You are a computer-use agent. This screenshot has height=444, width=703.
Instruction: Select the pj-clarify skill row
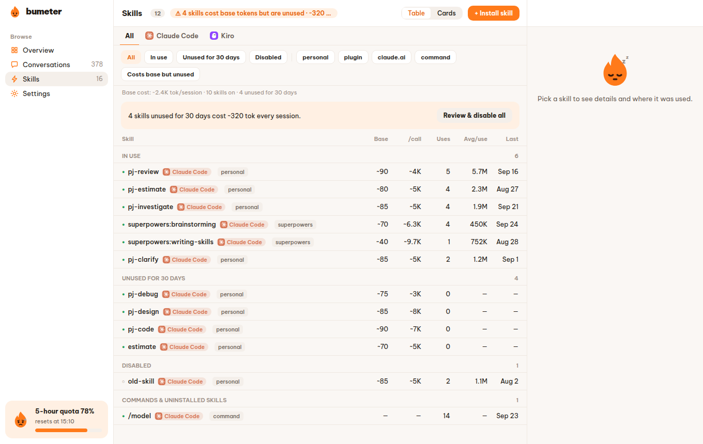click(320, 260)
